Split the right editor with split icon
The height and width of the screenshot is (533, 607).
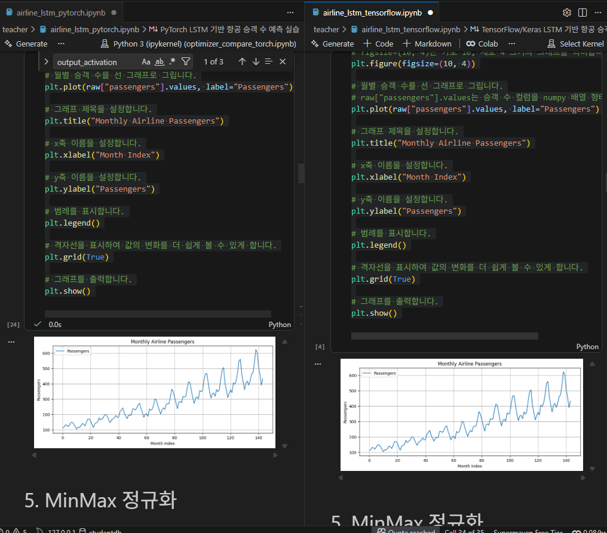point(583,13)
